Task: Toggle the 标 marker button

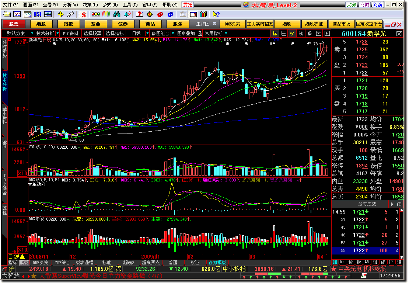Action: [x=275, y=34]
